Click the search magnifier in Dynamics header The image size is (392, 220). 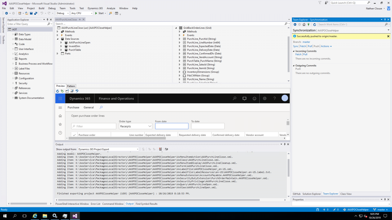point(235,98)
